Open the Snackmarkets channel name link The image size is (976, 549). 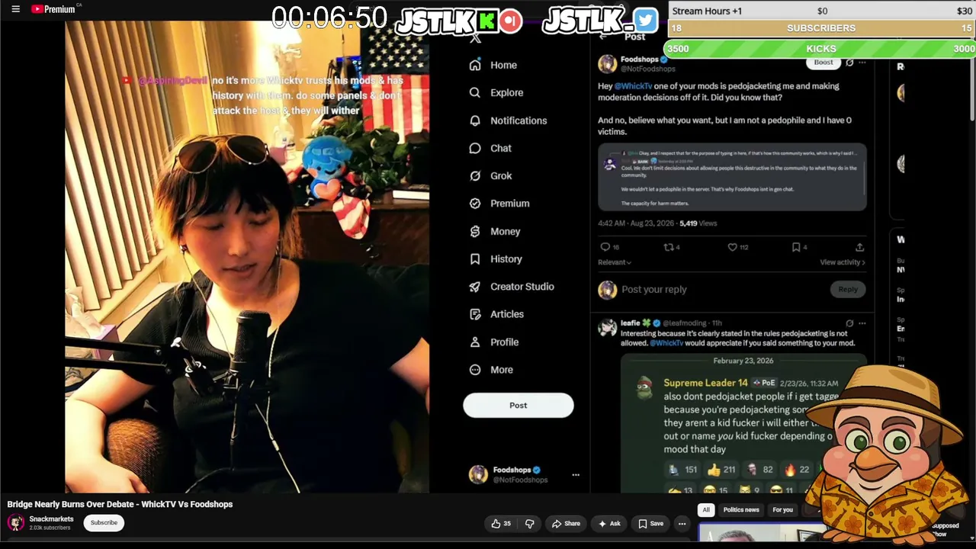[x=51, y=519]
